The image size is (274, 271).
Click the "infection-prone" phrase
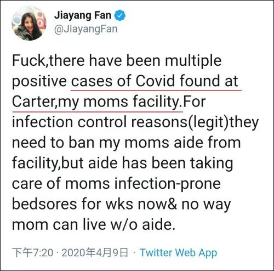click(168, 184)
